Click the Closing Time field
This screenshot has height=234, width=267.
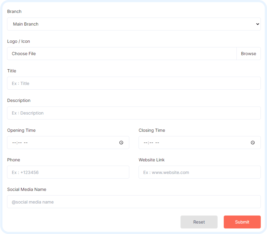[x=200, y=143]
